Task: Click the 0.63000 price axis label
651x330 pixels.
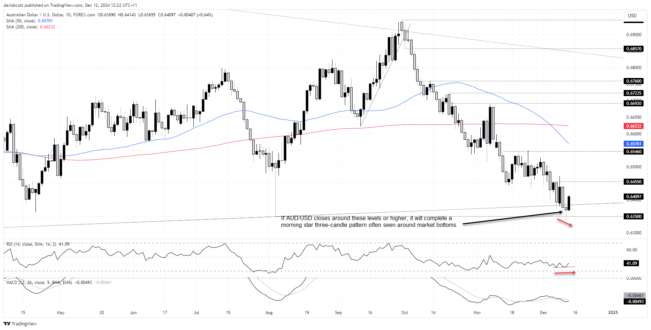Action: (x=634, y=233)
